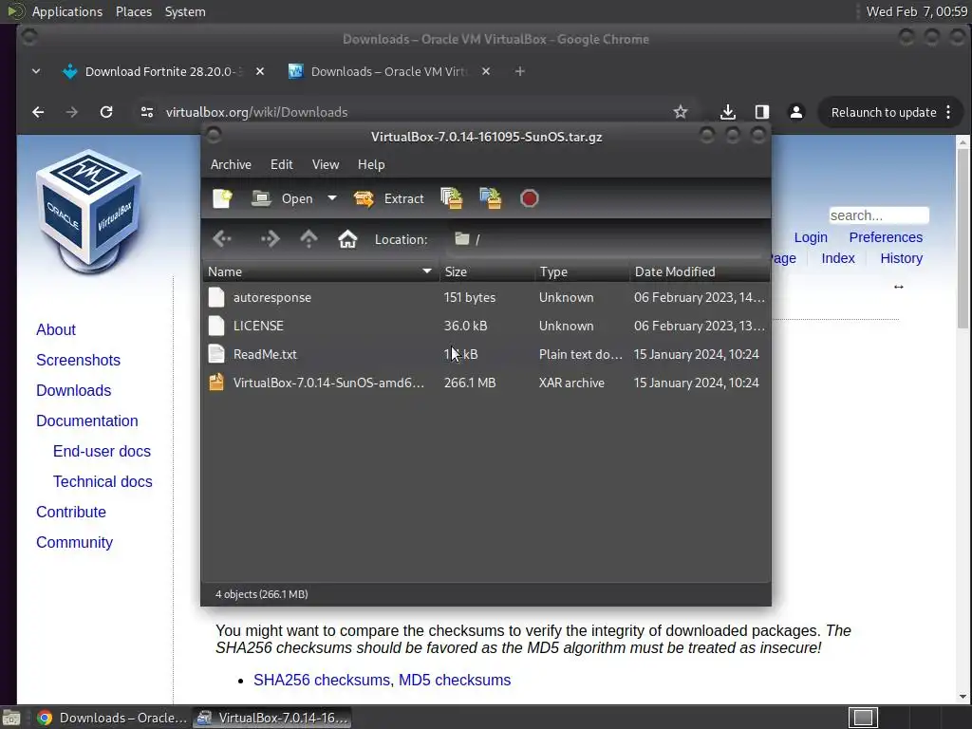This screenshot has width=972, height=729.
Task: Extract files using the Extract button
Action: coord(389,198)
